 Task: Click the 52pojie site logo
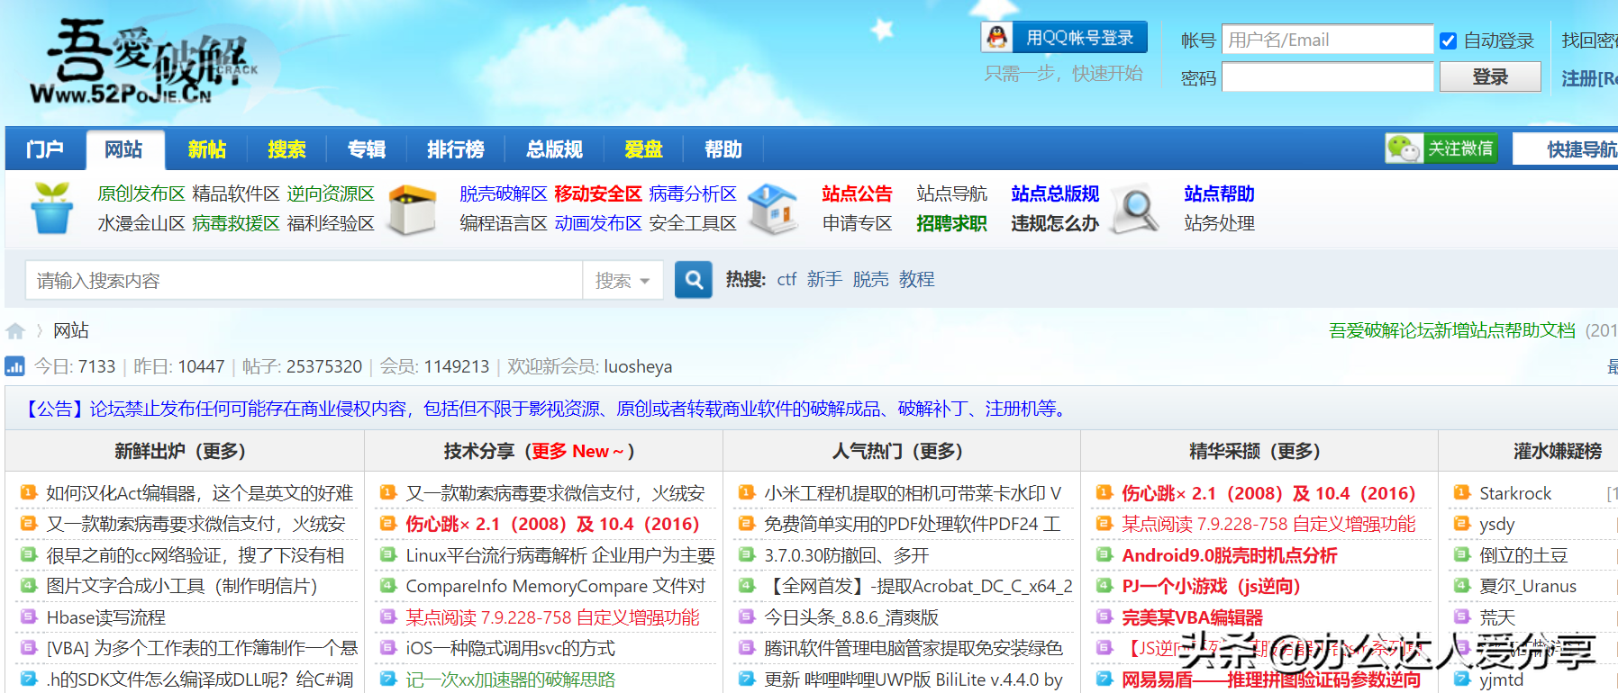pos(144,62)
